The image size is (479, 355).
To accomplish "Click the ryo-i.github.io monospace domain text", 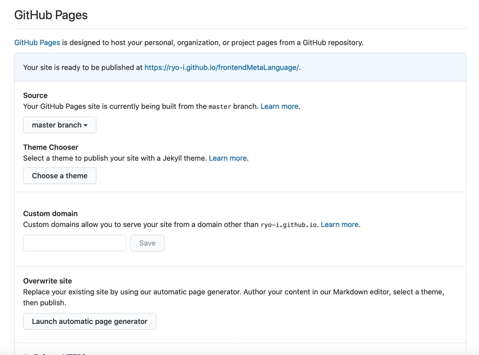I will pos(289,225).
